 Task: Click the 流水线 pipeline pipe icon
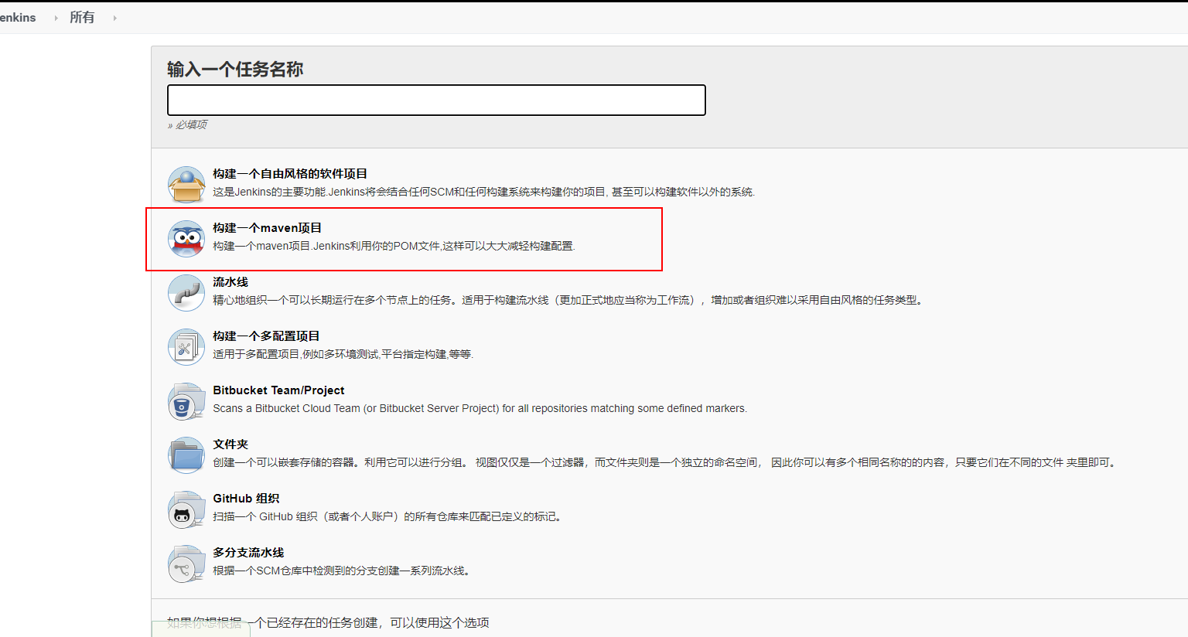(x=186, y=293)
